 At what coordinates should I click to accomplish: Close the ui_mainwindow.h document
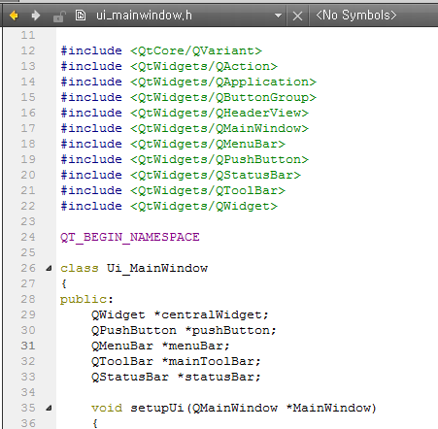tap(297, 16)
